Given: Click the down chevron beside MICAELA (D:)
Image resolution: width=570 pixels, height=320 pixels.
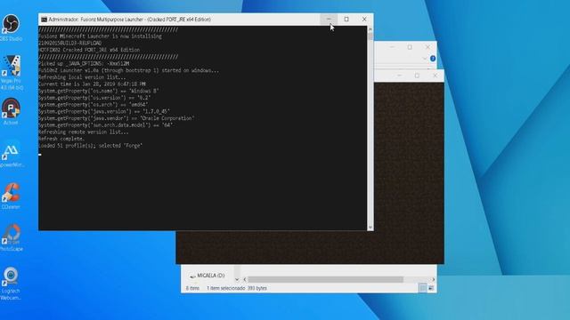Looking at the screenshot, I should [x=237, y=279].
